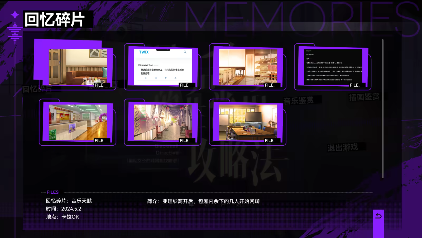Click the sound wave icon on left edge

(15, 33)
